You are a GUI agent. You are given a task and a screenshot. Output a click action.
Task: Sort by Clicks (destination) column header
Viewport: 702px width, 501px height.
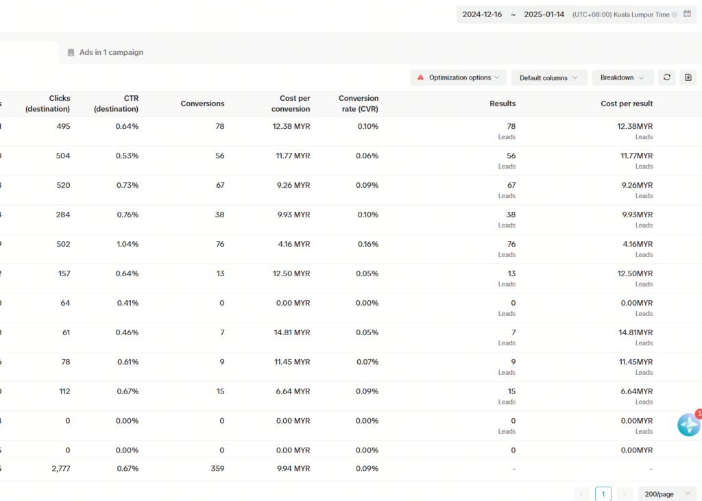(x=48, y=103)
